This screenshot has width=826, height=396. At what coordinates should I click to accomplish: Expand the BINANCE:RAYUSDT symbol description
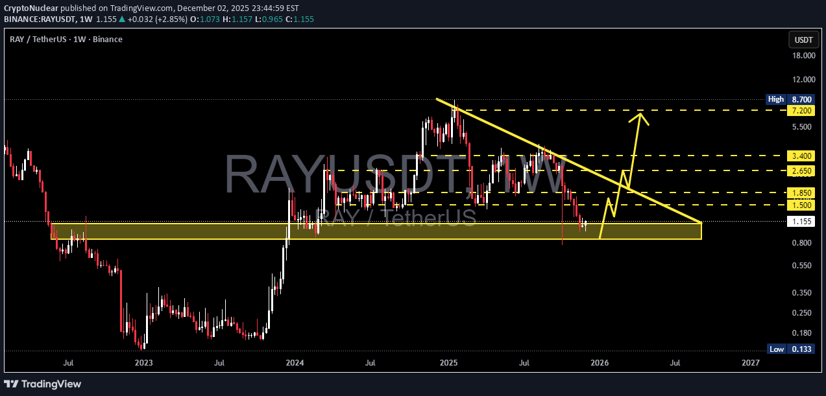(x=39, y=19)
